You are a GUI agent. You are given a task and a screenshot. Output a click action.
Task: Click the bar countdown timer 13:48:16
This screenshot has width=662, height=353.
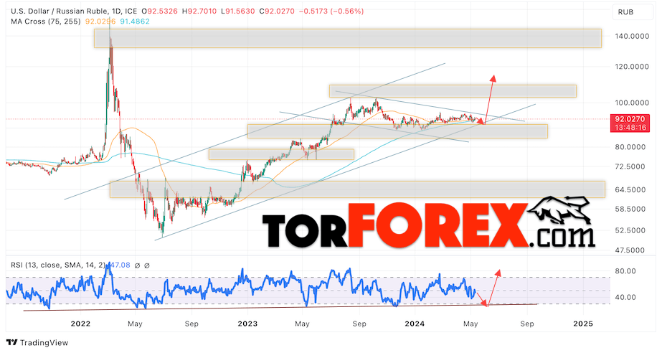pyautogui.click(x=630, y=128)
